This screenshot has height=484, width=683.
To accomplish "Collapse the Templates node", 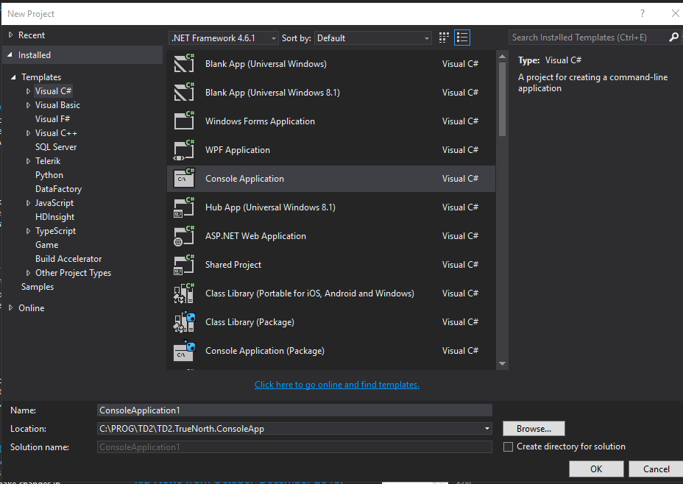I will click(12, 76).
